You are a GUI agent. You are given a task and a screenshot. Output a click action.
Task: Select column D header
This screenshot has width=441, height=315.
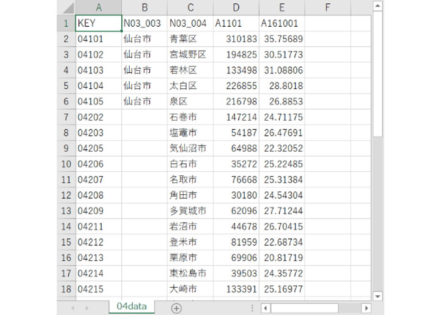point(236,8)
